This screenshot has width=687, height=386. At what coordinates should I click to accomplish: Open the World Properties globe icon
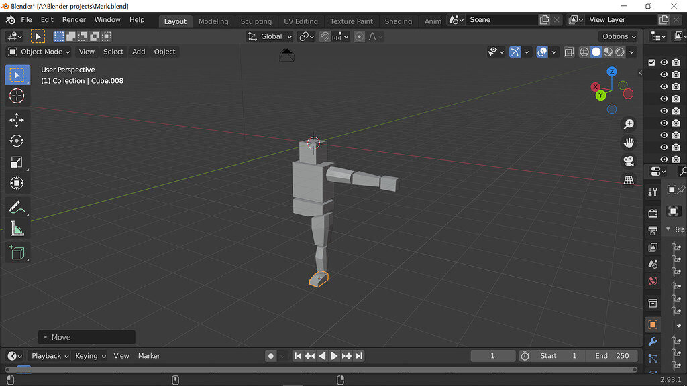(652, 281)
